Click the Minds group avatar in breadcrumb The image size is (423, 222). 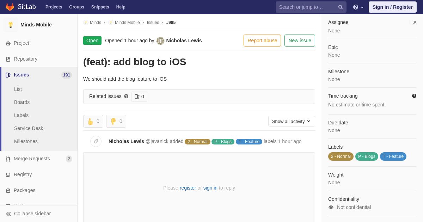(86, 23)
